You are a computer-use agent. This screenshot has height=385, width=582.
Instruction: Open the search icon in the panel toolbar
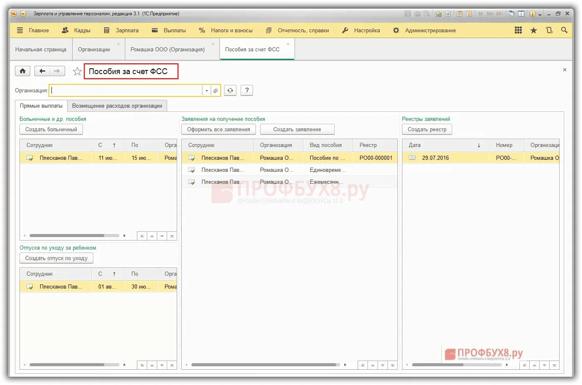pyautogui.click(x=564, y=30)
